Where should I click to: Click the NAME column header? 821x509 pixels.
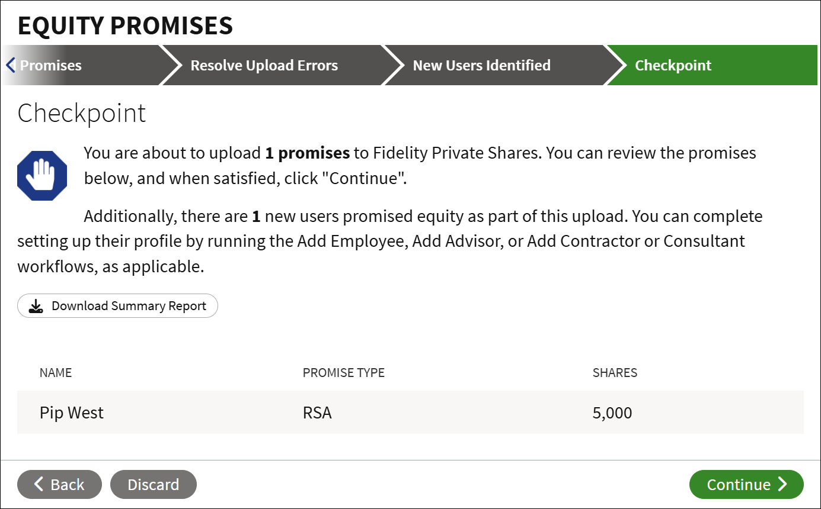[56, 373]
